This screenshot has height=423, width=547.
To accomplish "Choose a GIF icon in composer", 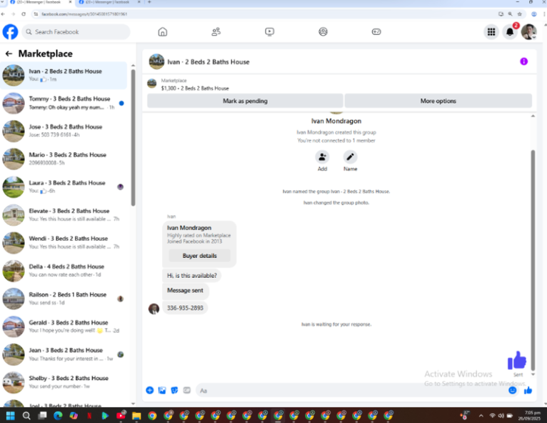I will [x=187, y=390].
